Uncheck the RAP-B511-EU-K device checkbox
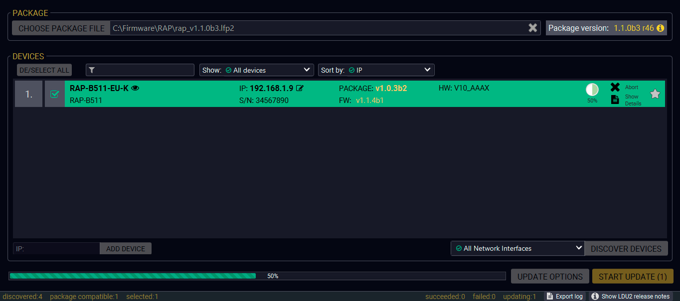680x301 pixels. pyautogui.click(x=55, y=94)
